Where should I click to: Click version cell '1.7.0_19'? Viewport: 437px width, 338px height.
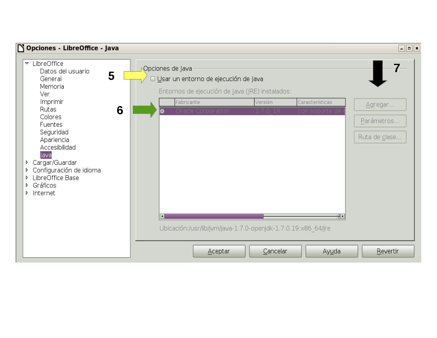pyautogui.click(x=268, y=111)
